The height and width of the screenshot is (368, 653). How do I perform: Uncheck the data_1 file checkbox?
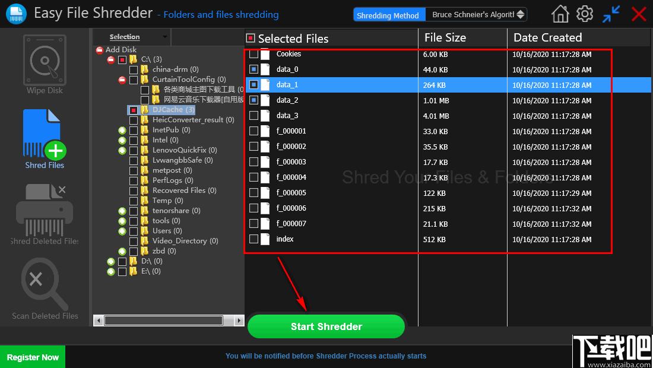tap(253, 84)
